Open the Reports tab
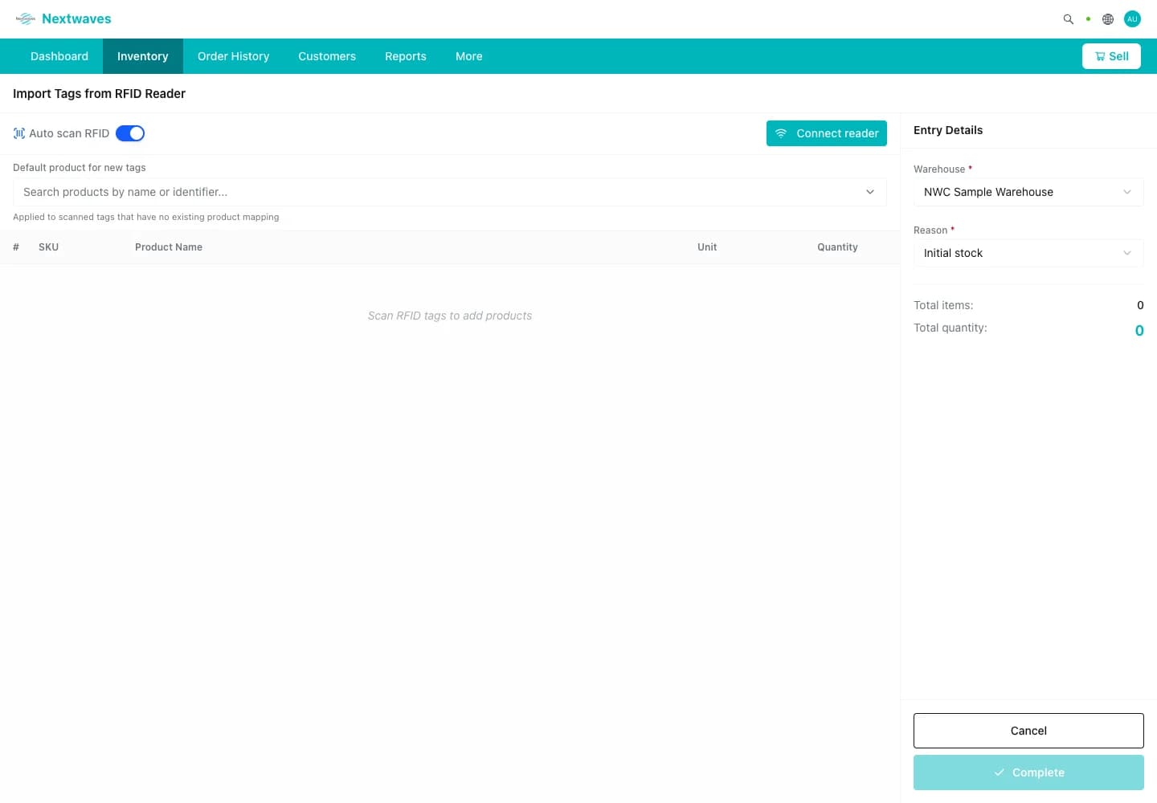 tap(406, 56)
